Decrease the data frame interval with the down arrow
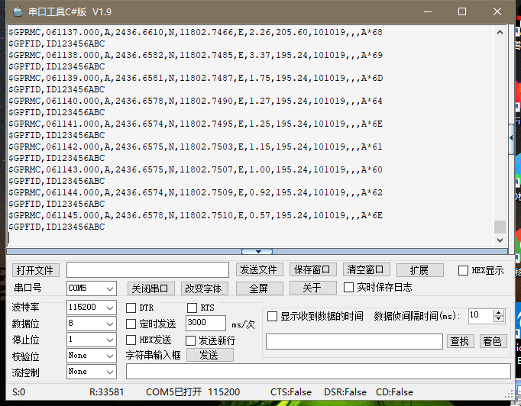The width and height of the screenshot is (521, 406). 499,319
